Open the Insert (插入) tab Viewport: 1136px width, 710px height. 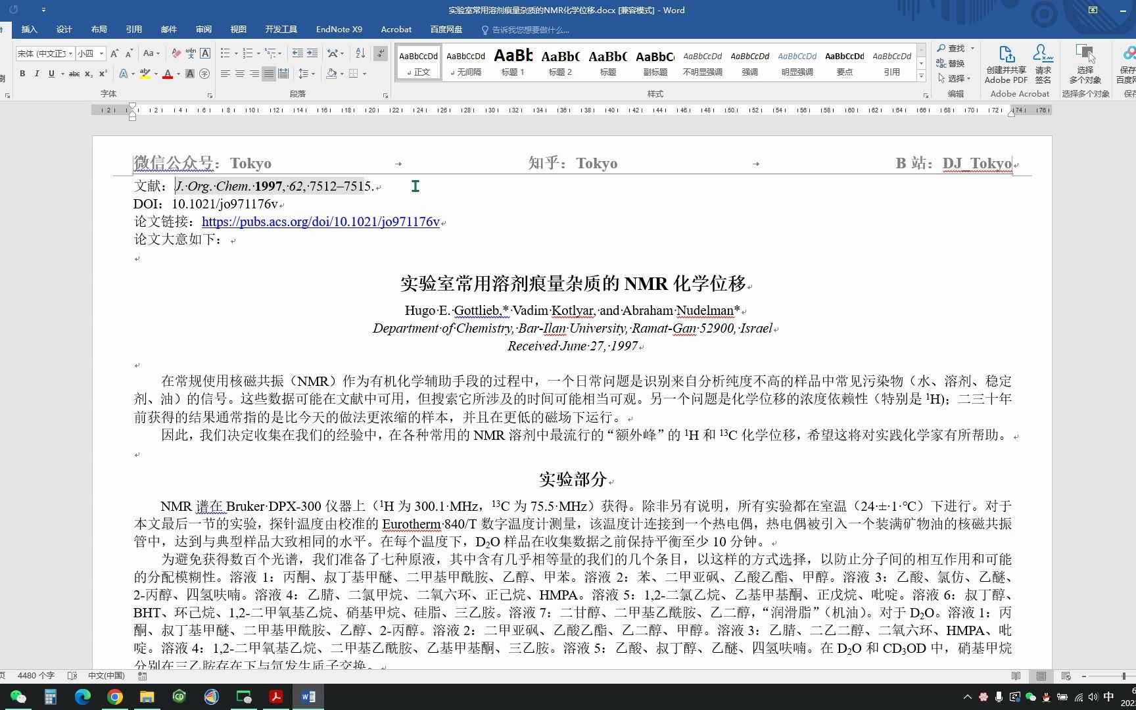(29, 30)
